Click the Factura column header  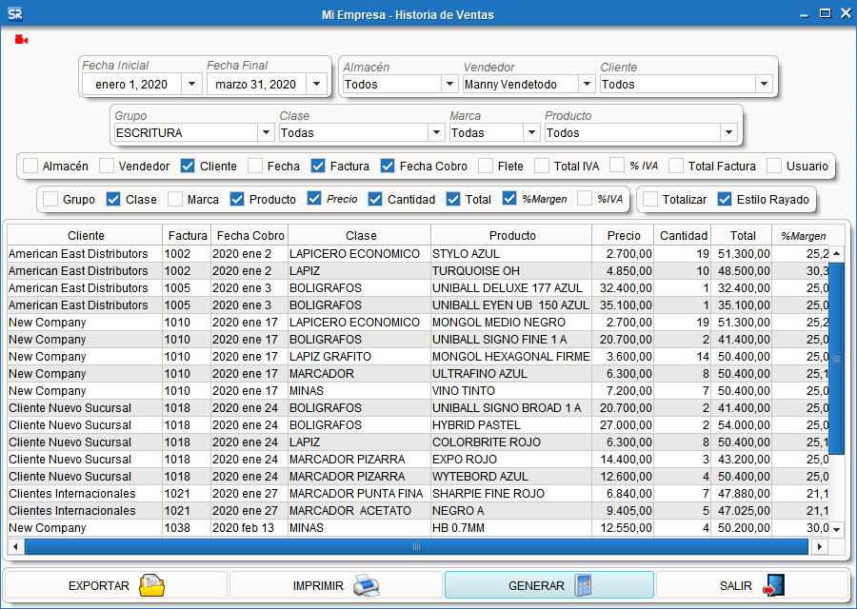(188, 235)
